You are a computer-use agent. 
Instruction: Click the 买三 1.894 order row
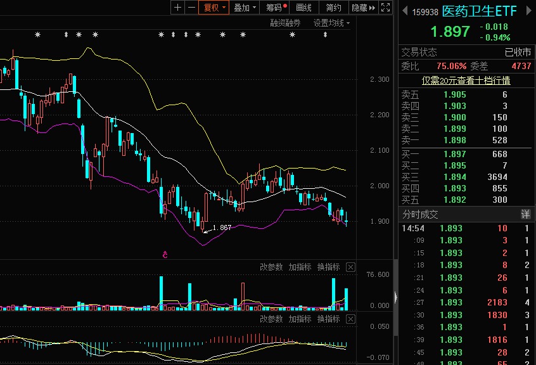pos(466,177)
